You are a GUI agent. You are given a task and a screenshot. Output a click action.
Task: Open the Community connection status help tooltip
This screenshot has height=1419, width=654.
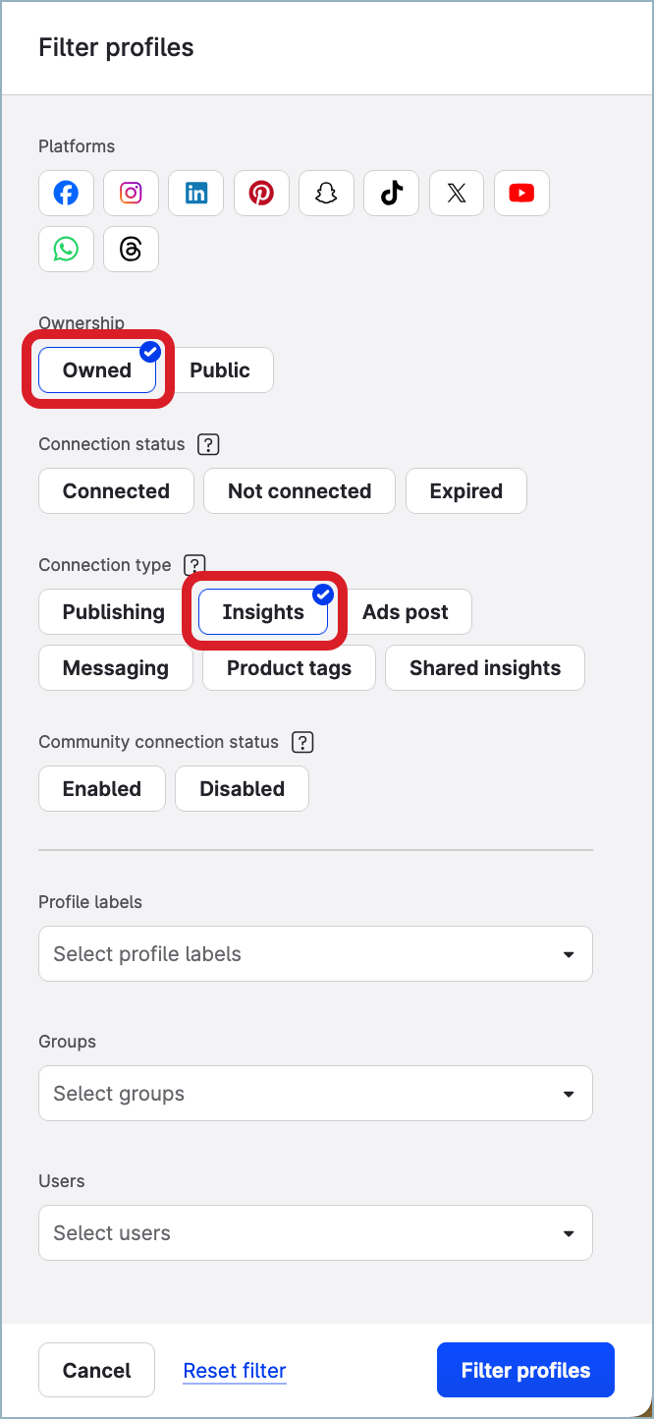302,742
